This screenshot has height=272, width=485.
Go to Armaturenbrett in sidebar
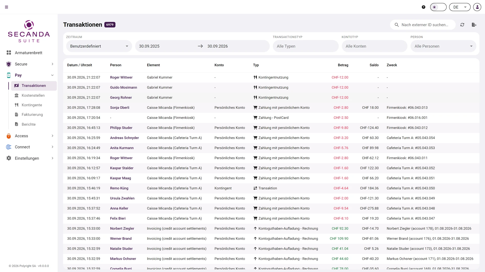[29, 53]
